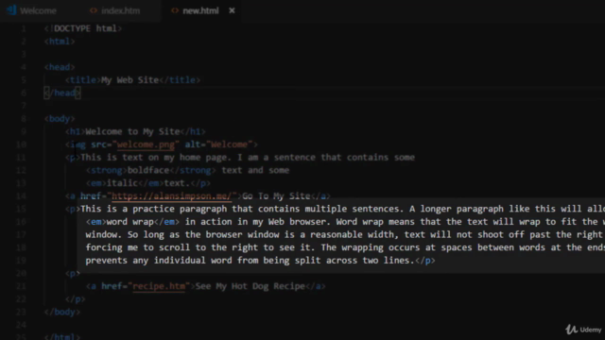Click the 'Welcome to My Site' heading text
Screen dimensions: 605x340
click(x=132, y=132)
